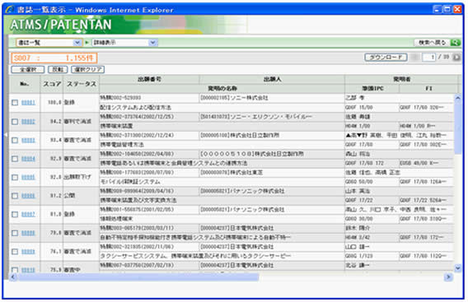Viewport: 468px width, 302px height.
Task: Check the box for record 00002
Action: pyautogui.click(x=15, y=121)
